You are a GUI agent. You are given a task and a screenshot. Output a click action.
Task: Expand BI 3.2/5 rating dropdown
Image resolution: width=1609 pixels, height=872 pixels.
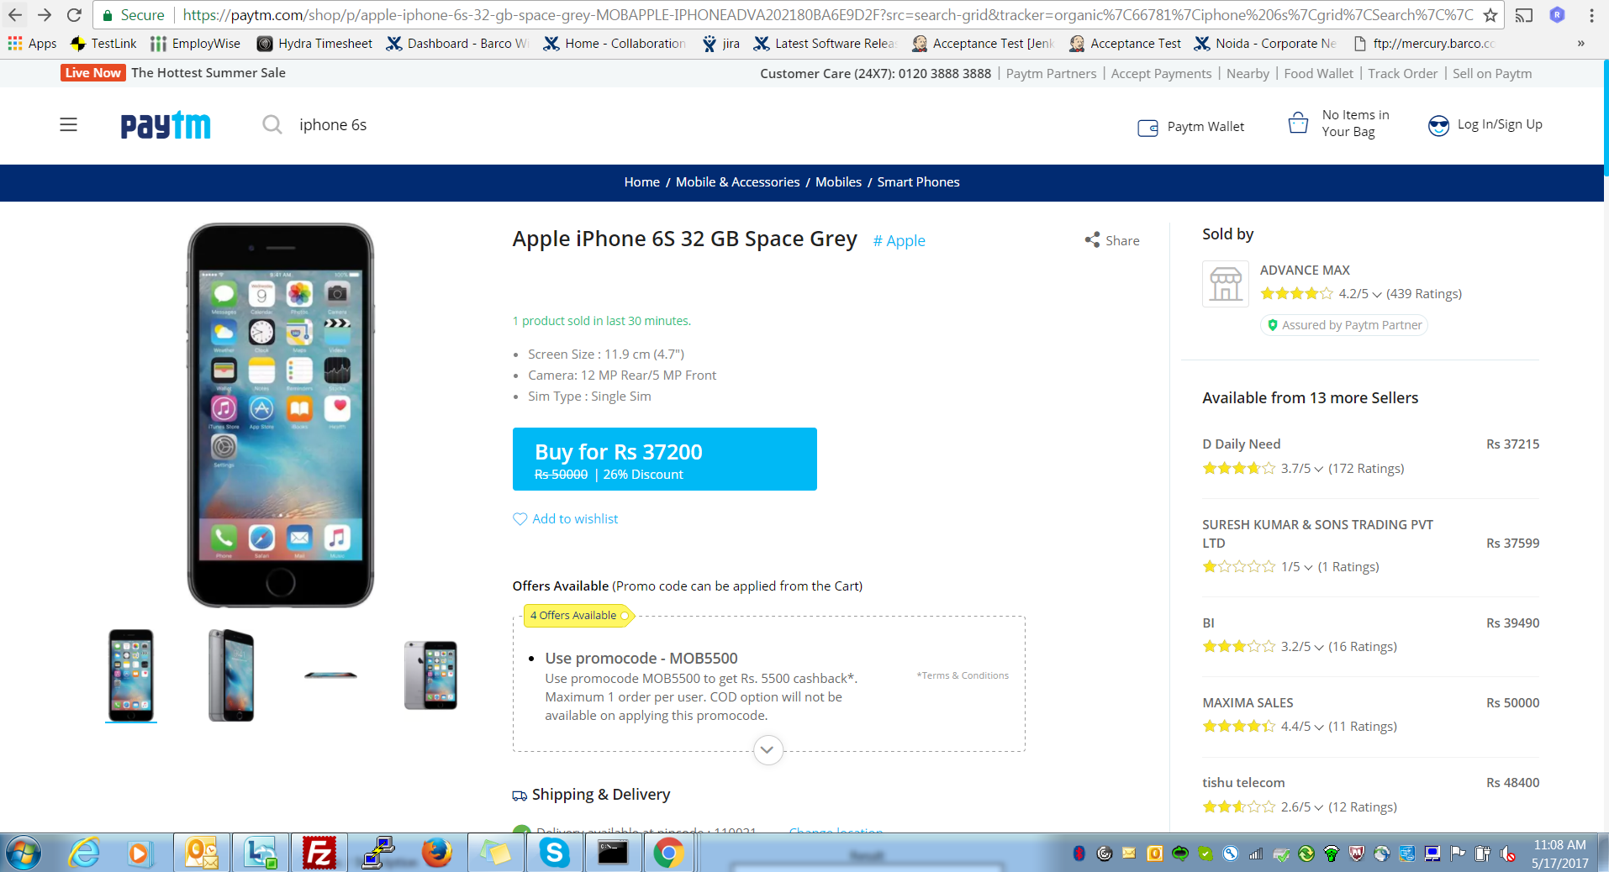coord(1318,647)
